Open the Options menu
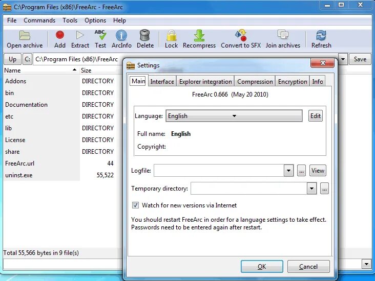This screenshot has height=281, width=375. click(x=95, y=20)
